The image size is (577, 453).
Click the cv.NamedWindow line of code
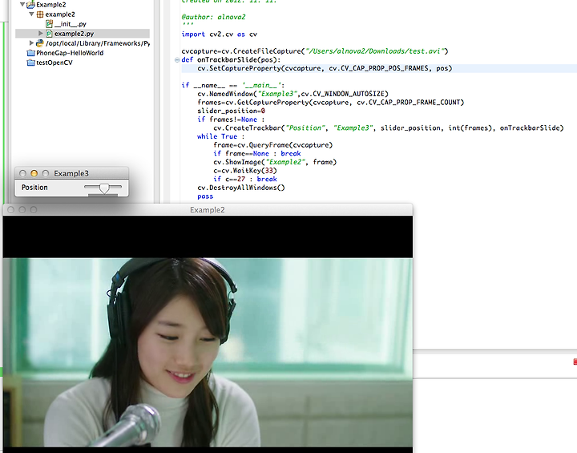[x=293, y=94]
